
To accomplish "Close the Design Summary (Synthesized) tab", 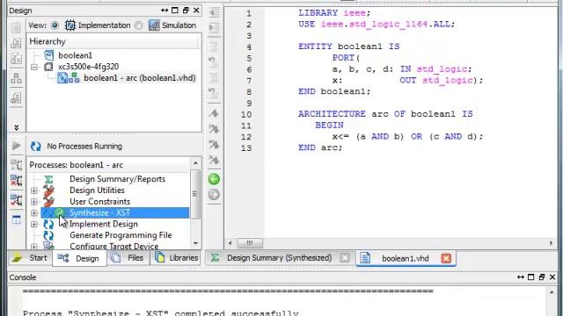I will click(344, 258).
